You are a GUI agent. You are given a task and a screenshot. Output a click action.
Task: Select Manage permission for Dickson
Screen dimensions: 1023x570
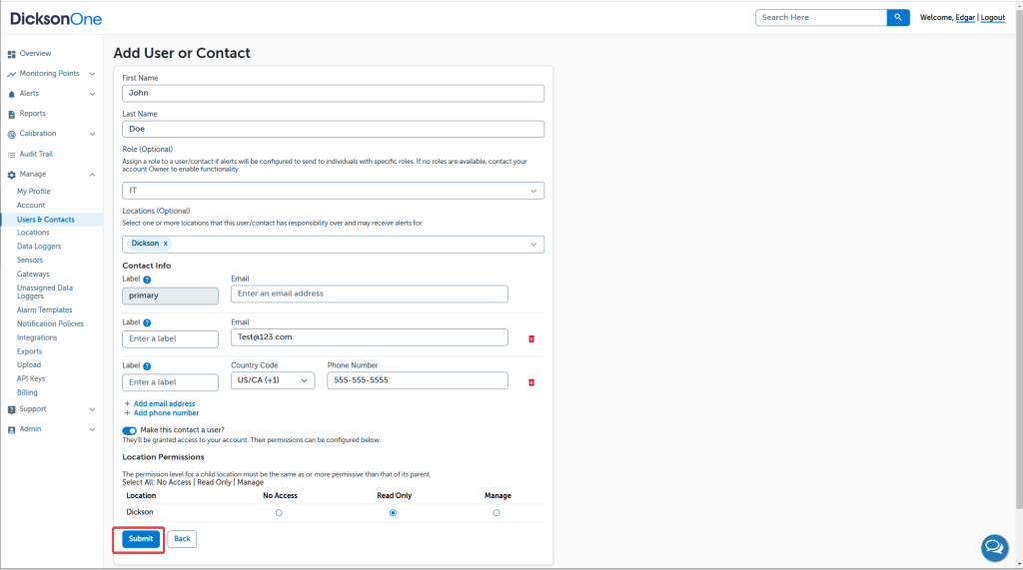point(497,513)
